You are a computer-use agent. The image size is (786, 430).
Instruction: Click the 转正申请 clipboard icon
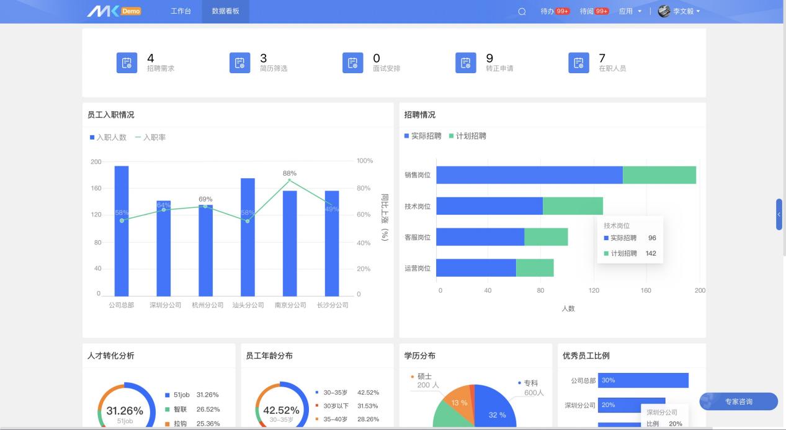click(x=466, y=62)
